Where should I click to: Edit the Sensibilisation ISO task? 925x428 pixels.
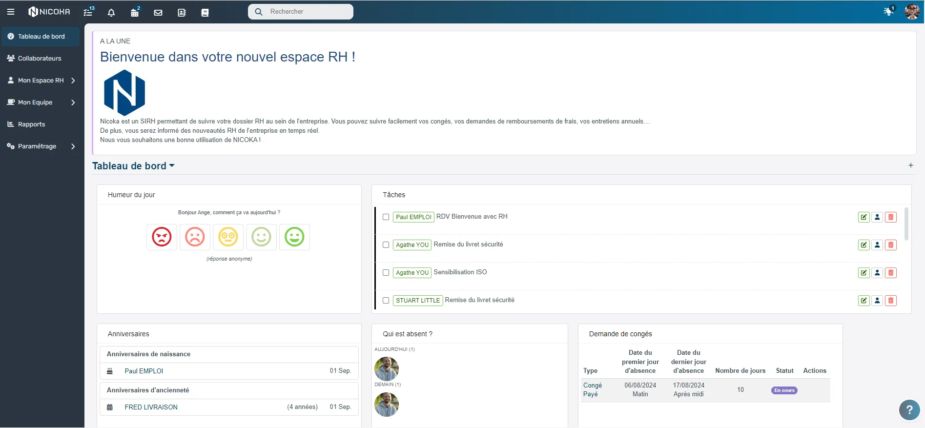[x=864, y=273]
